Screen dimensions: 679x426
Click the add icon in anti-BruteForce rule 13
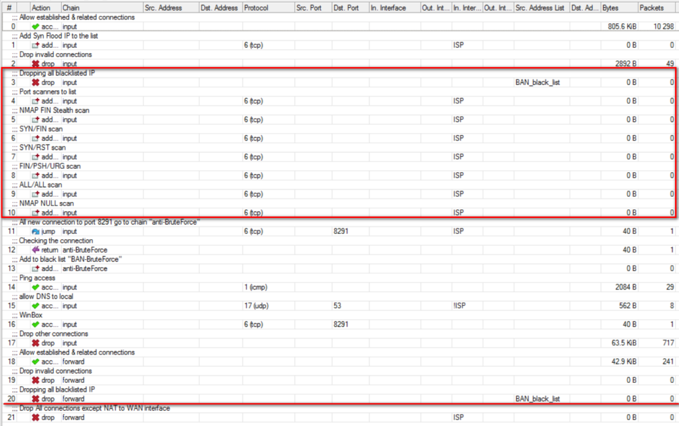36,268
